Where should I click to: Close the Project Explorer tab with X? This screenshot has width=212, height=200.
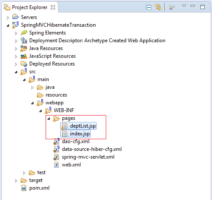[53, 7]
